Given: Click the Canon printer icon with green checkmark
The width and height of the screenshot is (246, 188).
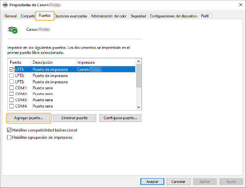Looking at the screenshot, I should pos(13,30).
